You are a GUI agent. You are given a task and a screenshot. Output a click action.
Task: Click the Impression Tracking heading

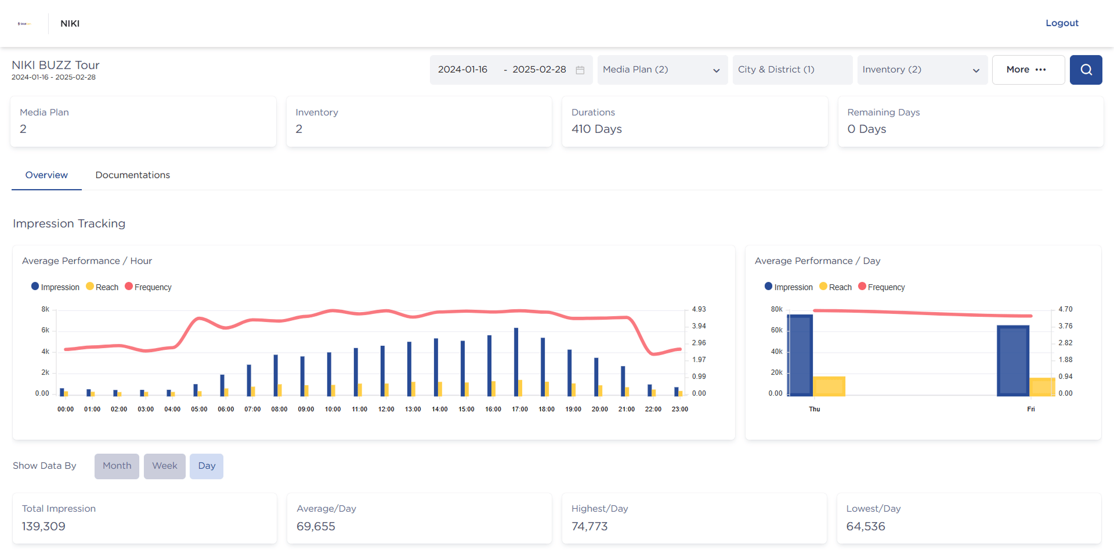pyautogui.click(x=69, y=223)
